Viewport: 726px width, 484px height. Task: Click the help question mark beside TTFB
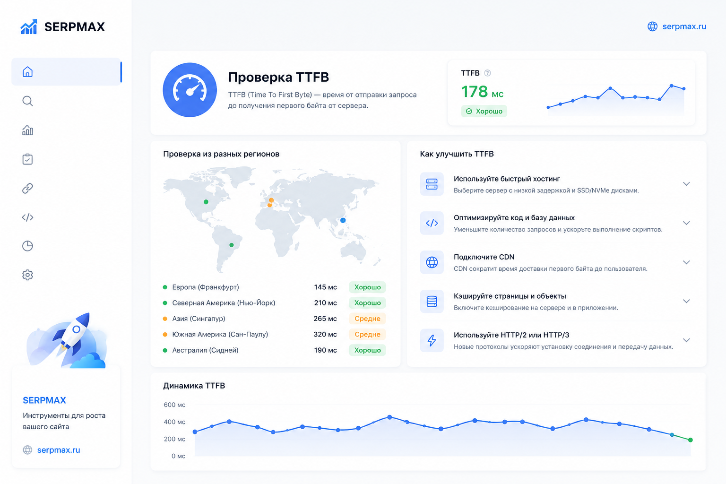pos(488,73)
